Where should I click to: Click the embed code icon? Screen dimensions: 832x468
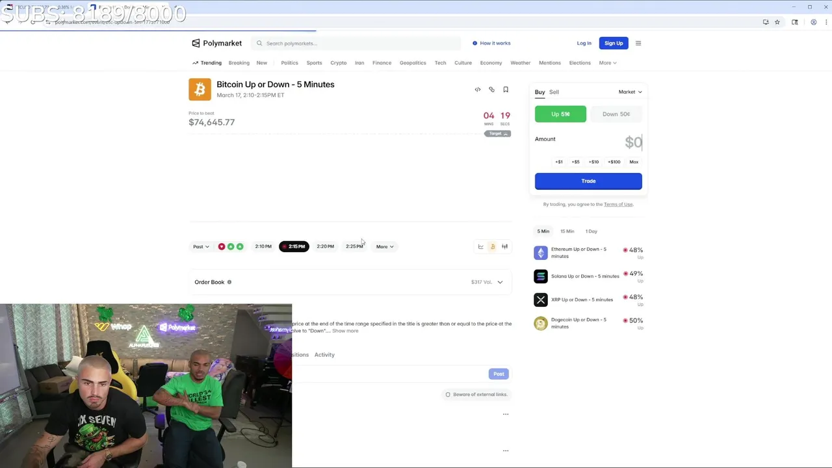(x=478, y=90)
